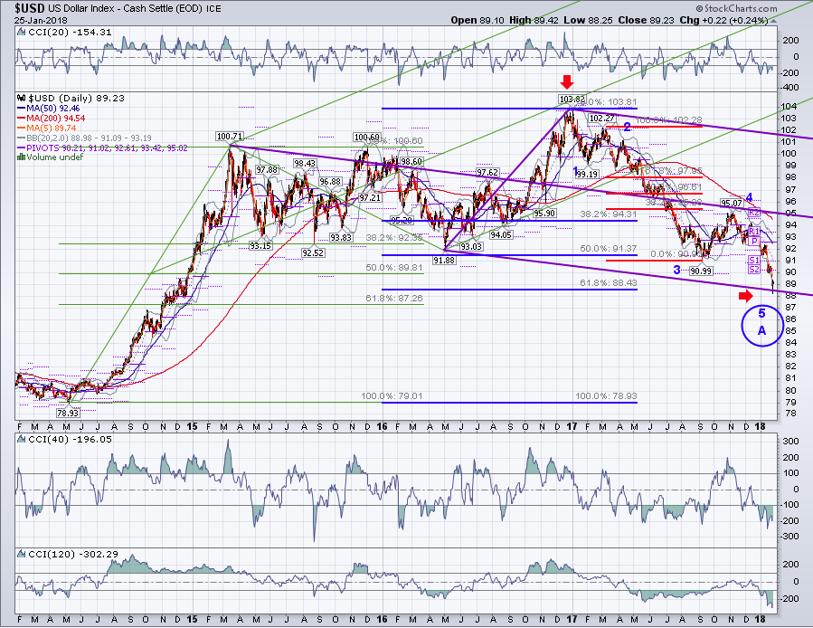Select the S2 pivot label

pos(754,270)
